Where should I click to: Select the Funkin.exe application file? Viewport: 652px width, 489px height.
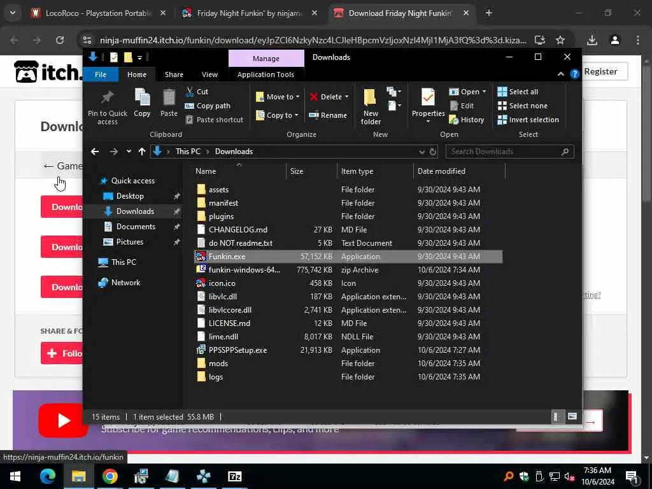348,257
